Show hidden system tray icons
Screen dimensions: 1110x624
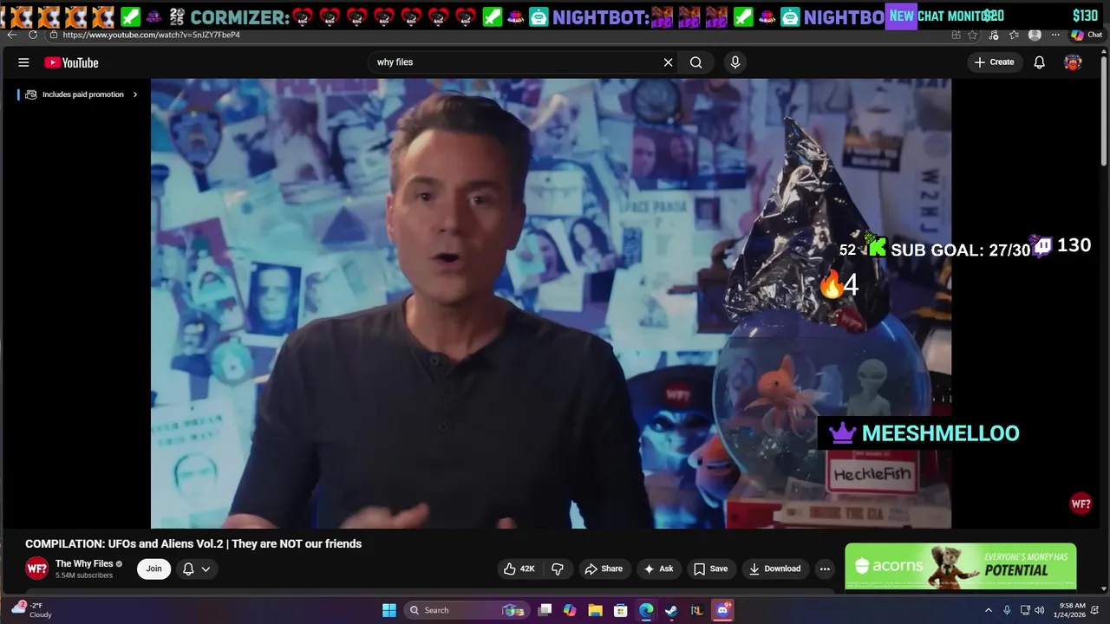[988, 610]
